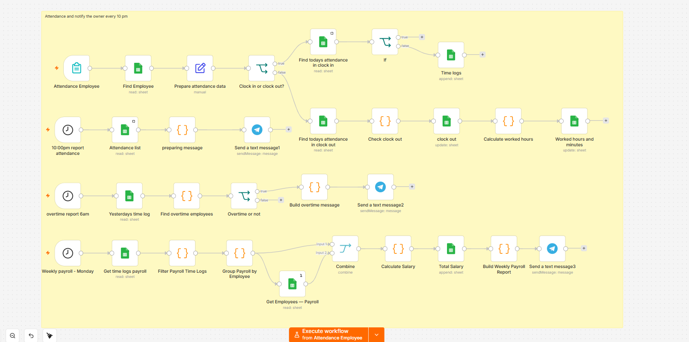
Task: Select the node labeled just 'If'
Action: tap(385, 42)
